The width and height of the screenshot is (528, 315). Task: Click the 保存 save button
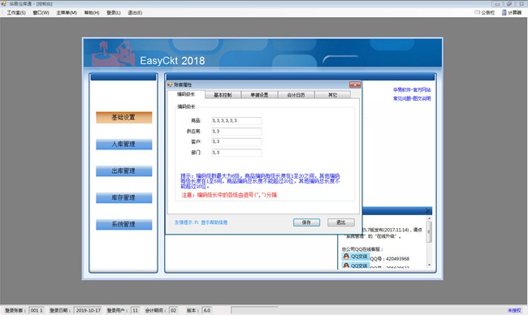tap(306, 222)
